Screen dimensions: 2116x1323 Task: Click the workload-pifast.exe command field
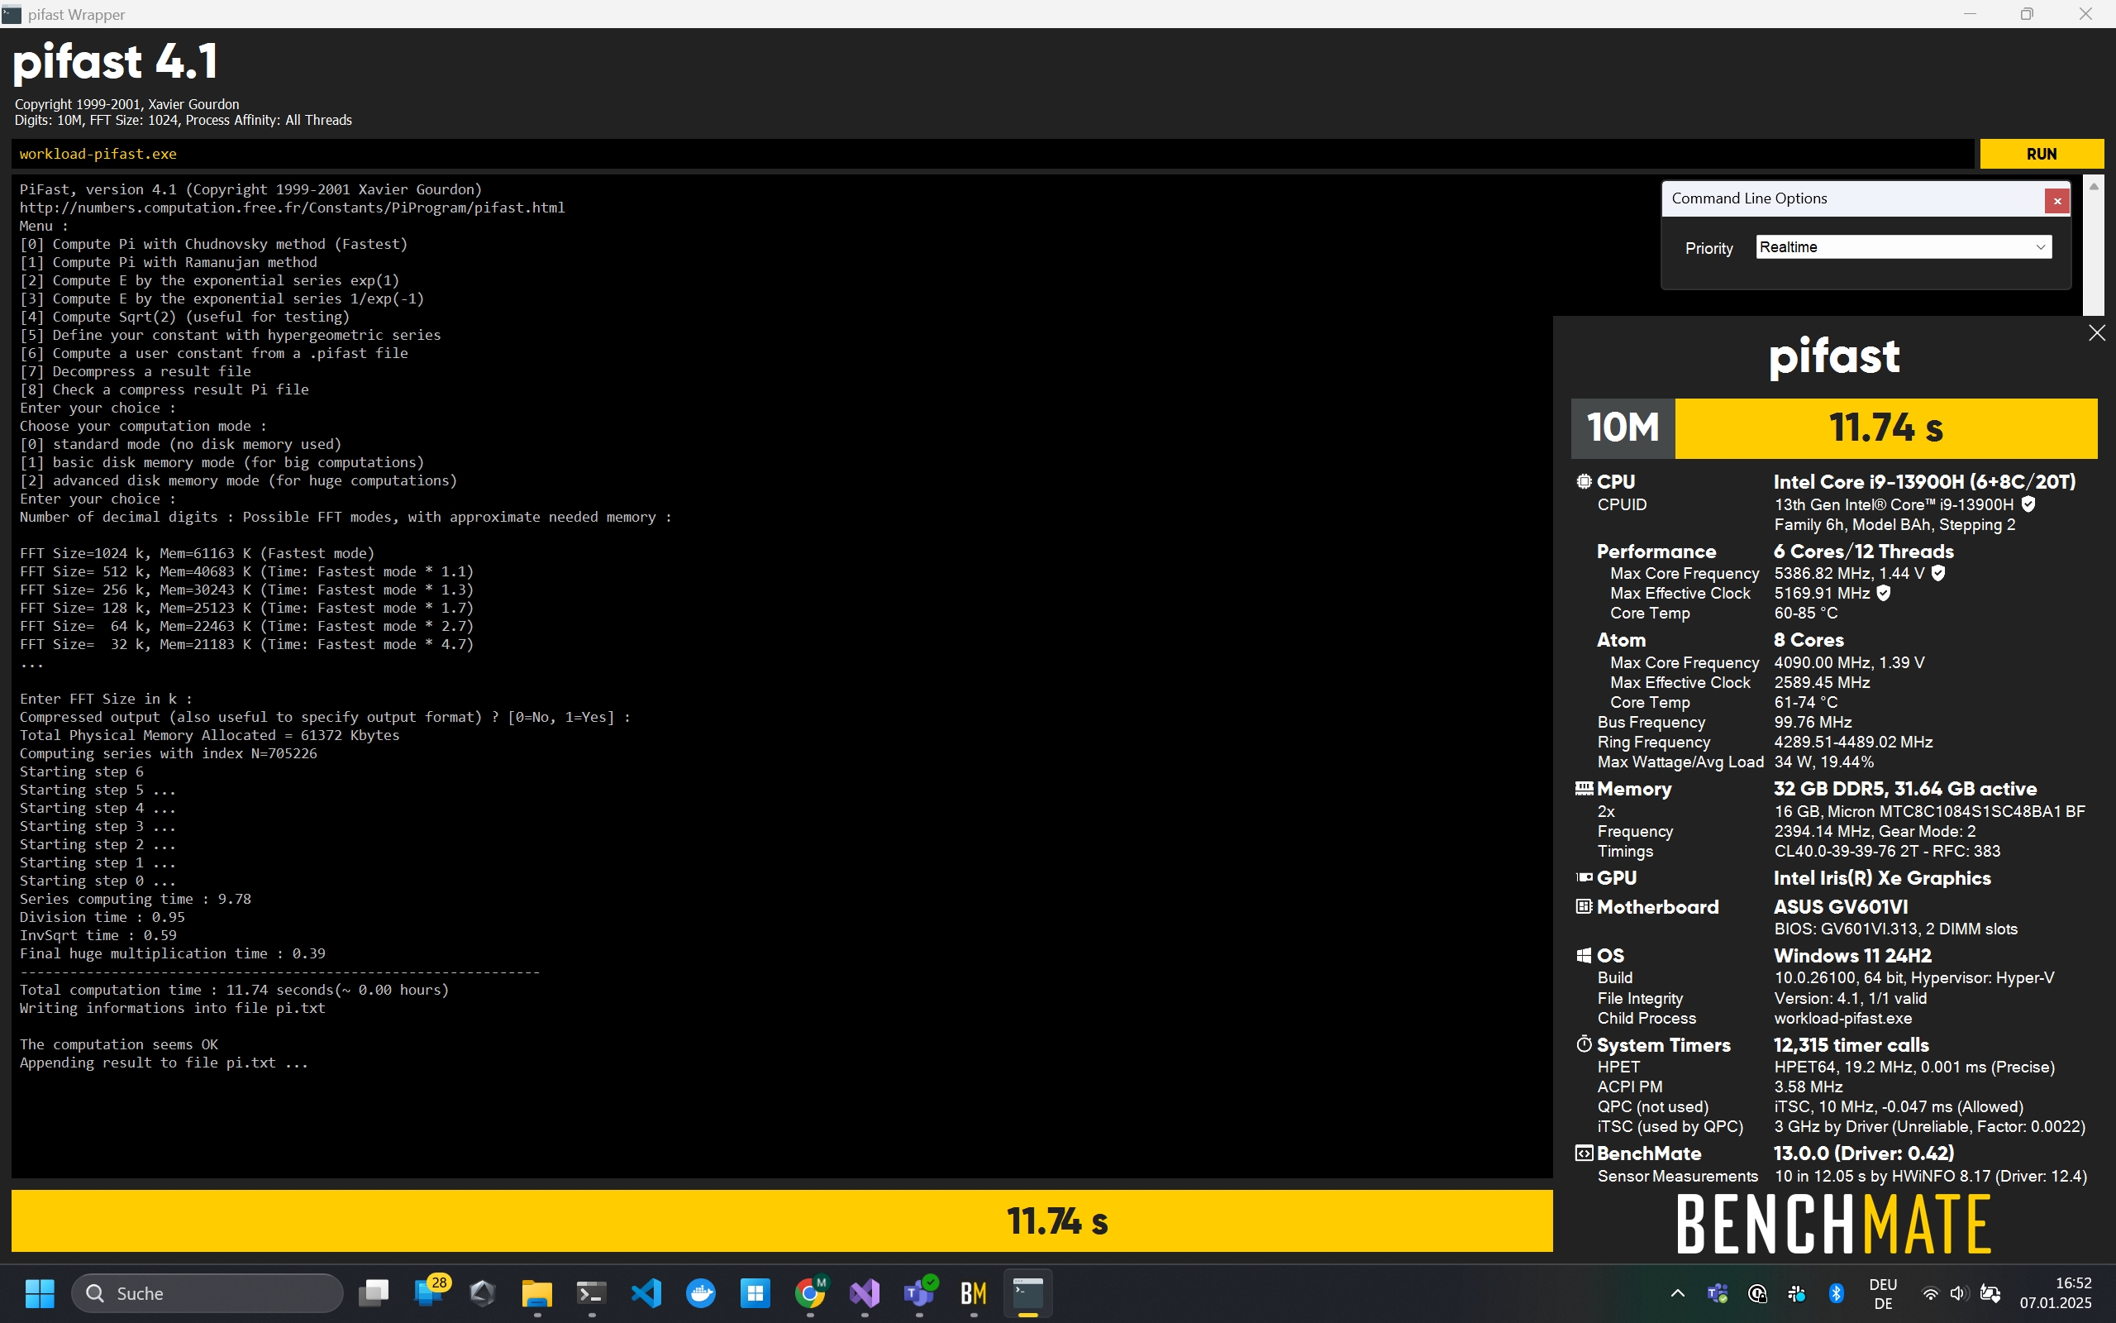pos(993,154)
